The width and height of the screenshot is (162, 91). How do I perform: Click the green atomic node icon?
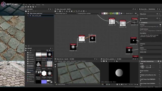[111, 13]
